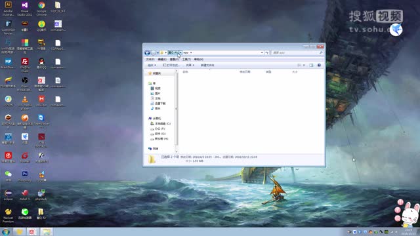The image size is (420, 236).
Task: Select Network in the navigation pane
Action: point(154,149)
